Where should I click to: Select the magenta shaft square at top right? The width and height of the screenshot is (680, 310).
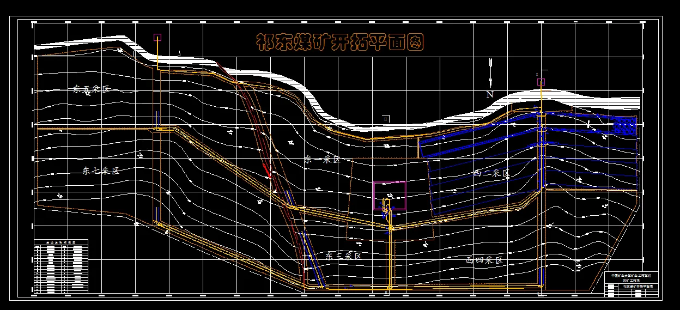(541, 82)
